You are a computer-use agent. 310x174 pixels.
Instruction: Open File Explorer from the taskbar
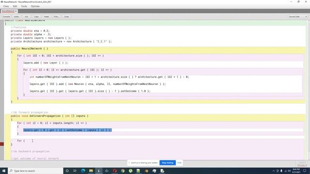91,171
